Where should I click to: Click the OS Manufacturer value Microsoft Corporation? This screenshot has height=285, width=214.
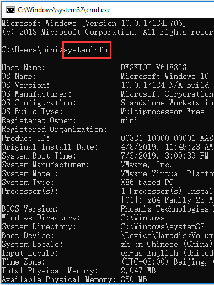pos(167,94)
